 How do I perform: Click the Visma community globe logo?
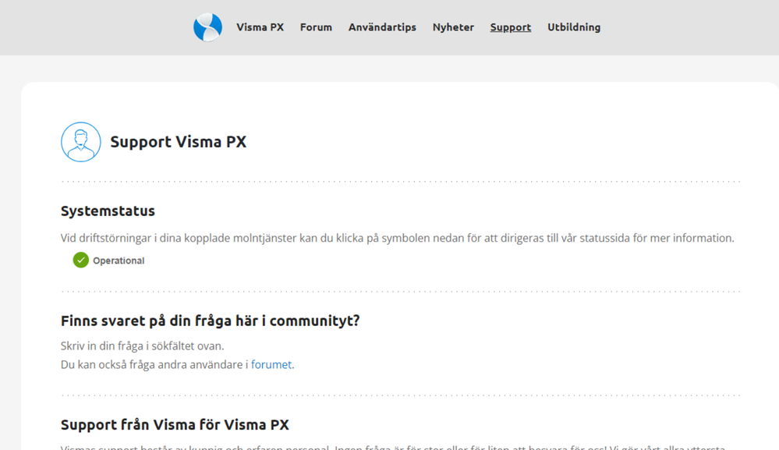pos(207,27)
